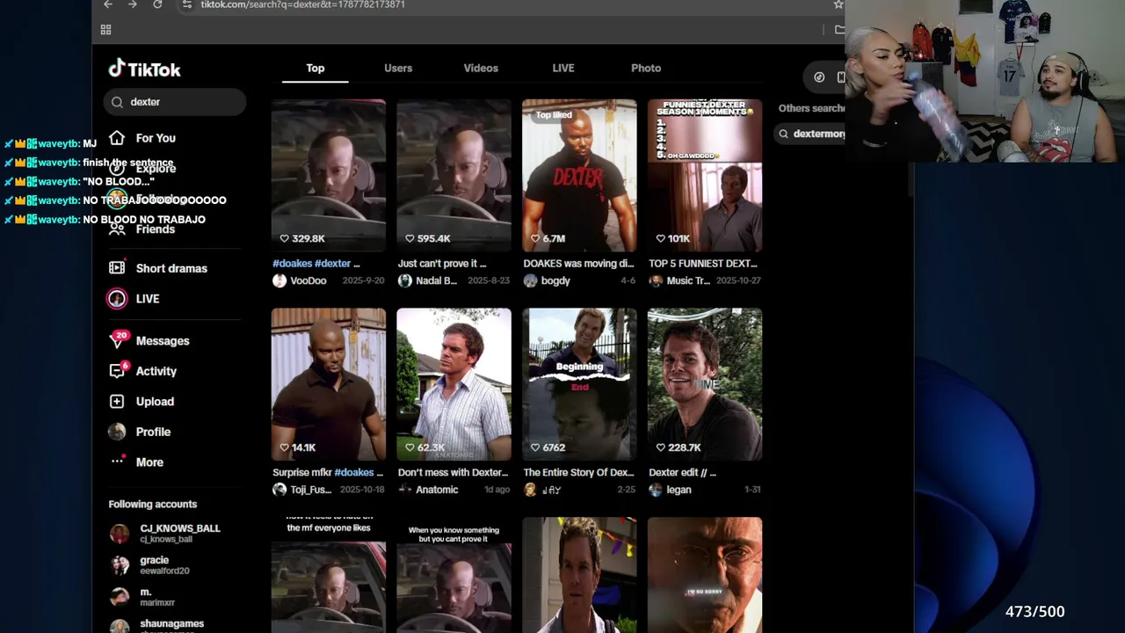
Task: Click the #doakes #dexter hashtag caption by VooDoo
Action: 316,264
